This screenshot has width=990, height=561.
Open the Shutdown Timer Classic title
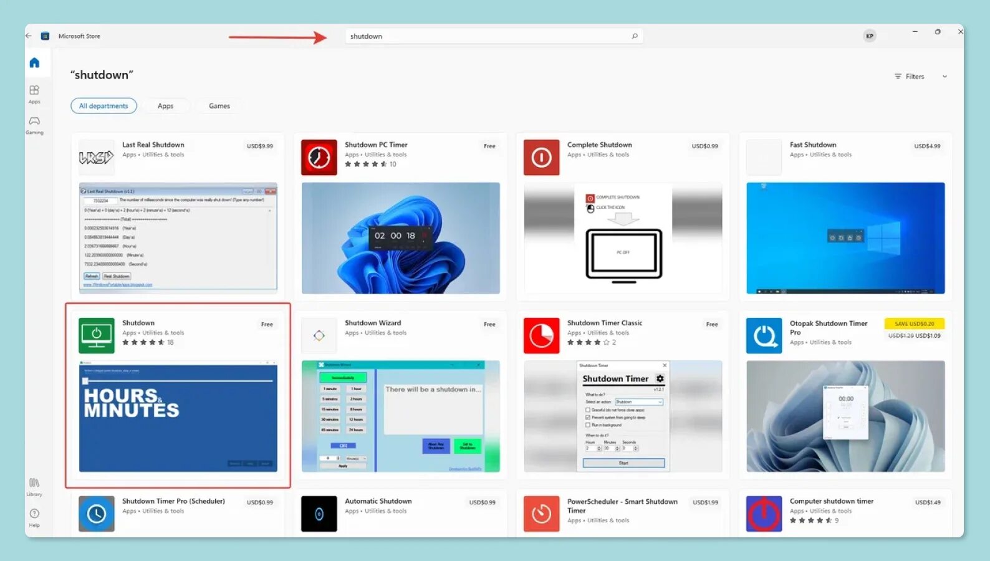605,323
